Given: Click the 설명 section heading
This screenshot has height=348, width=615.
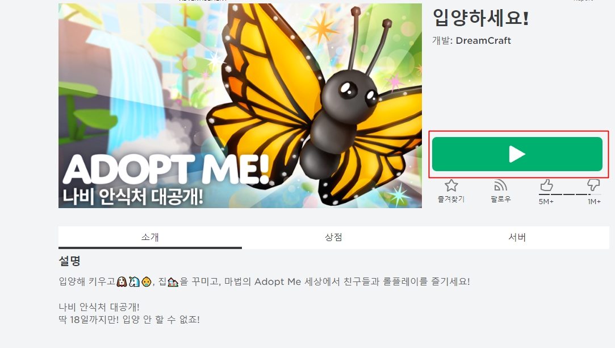Looking at the screenshot, I should (69, 261).
